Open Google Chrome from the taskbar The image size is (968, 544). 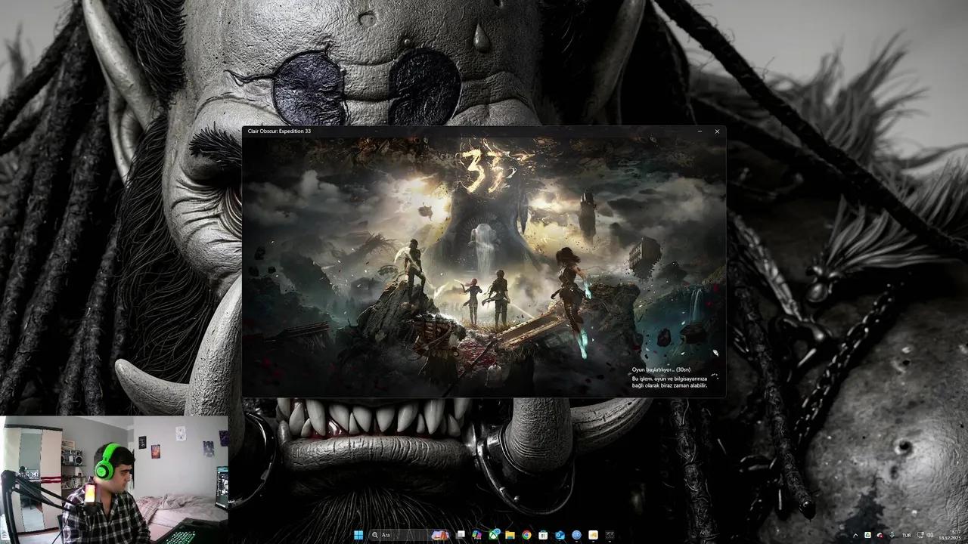click(x=526, y=535)
